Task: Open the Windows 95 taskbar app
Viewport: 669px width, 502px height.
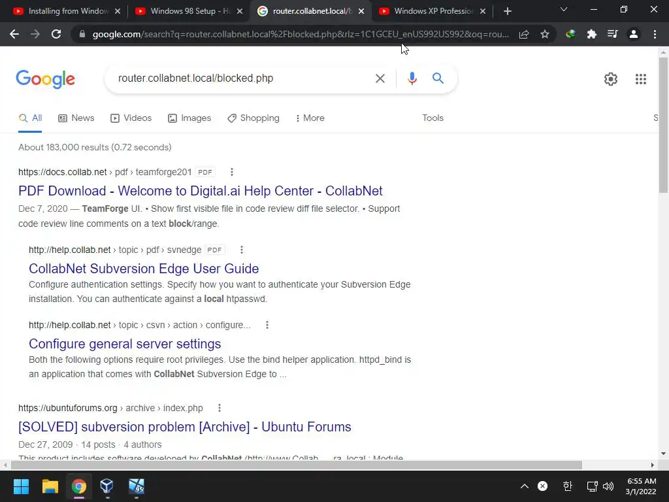Action: pos(137,486)
